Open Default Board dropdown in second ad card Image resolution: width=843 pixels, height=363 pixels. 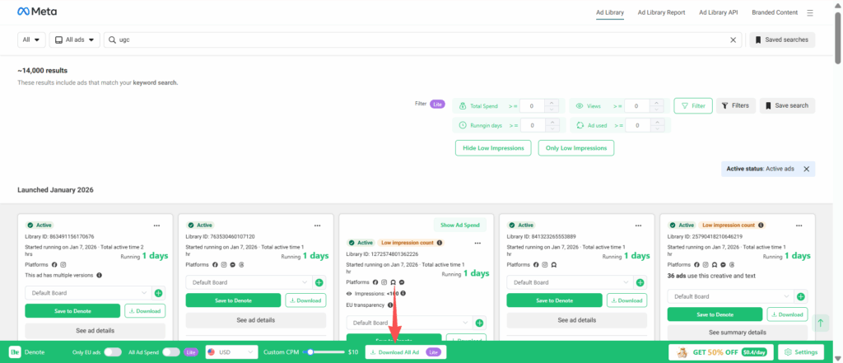pyautogui.click(x=249, y=282)
